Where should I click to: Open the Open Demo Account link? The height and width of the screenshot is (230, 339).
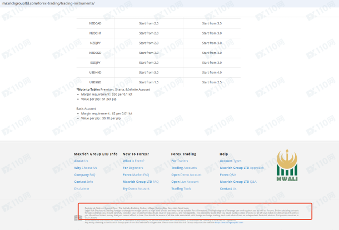click(x=186, y=174)
